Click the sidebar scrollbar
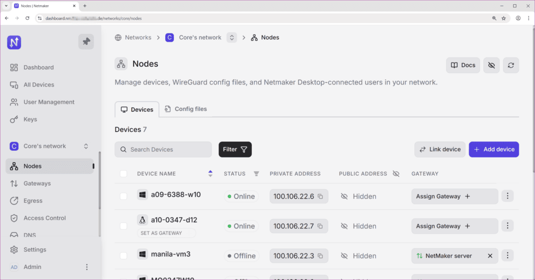Screen dimensions: 535x280 (100, 180)
